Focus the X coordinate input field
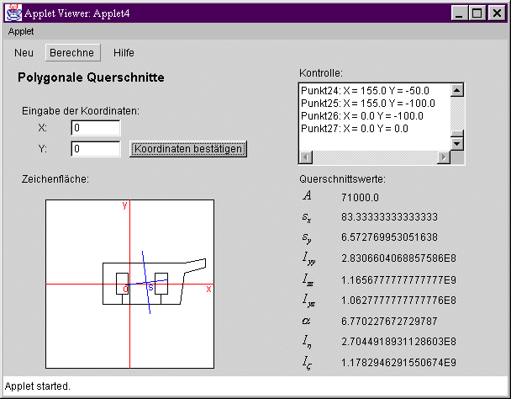 pos(95,128)
